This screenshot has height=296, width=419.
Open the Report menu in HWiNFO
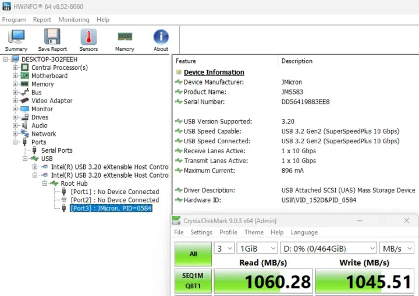click(42, 20)
